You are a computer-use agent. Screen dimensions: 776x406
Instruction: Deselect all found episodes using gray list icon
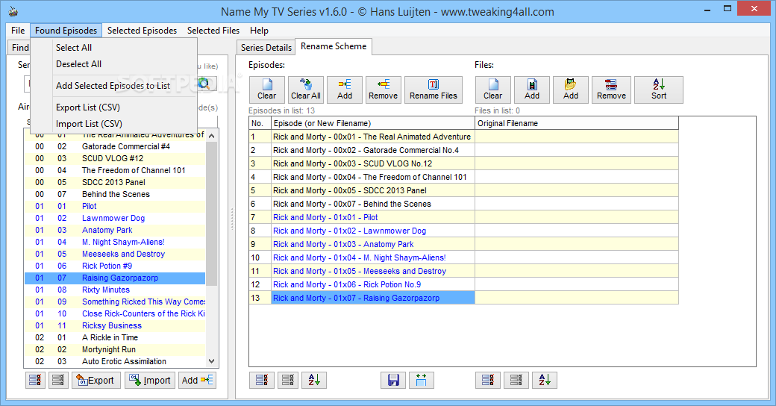pos(58,381)
